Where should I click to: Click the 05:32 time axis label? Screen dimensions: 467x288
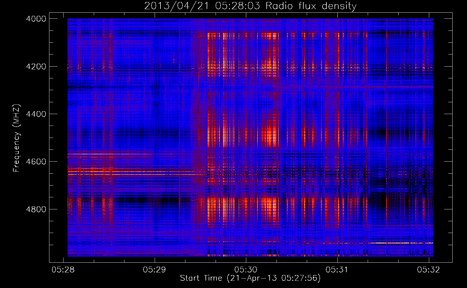(x=429, y=270)
